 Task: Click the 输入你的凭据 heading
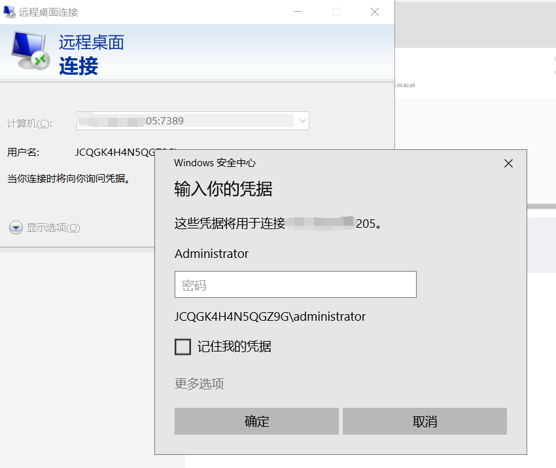tap(223, 189)
